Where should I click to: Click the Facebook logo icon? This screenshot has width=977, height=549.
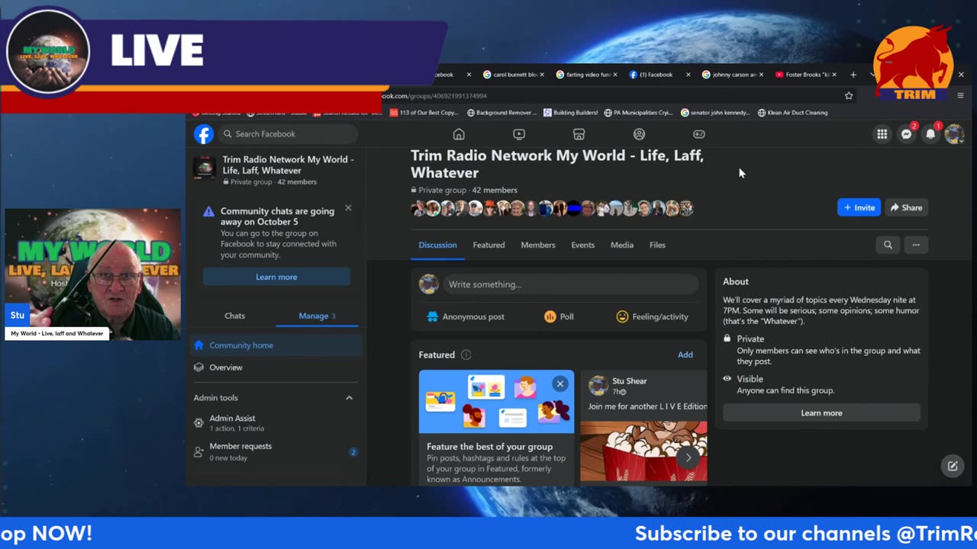click(x=204, y=134)
